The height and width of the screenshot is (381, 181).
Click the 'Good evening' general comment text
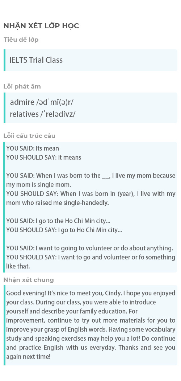click(x=90, y=325)
